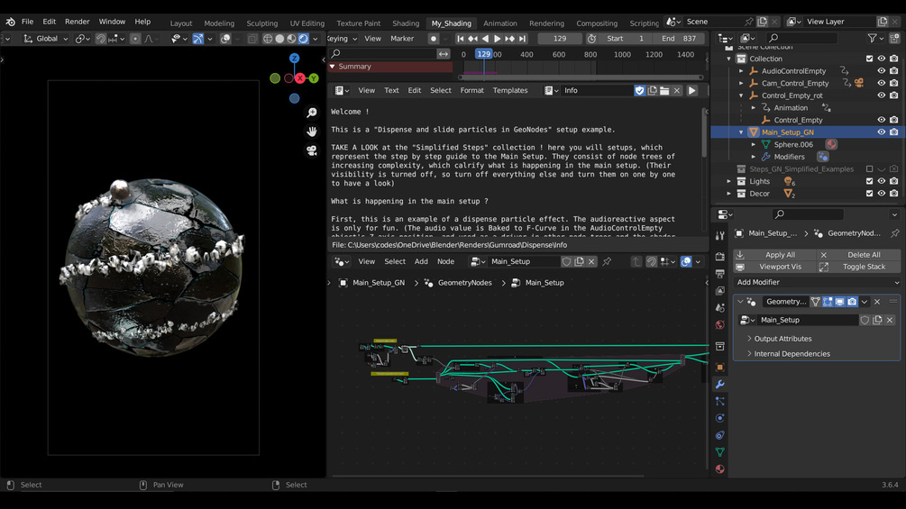This screenshot has height=509, width=906.
Task: Enable the Steps_GN_Simplified_Examples collection checkbox
Action: point(869,169)
